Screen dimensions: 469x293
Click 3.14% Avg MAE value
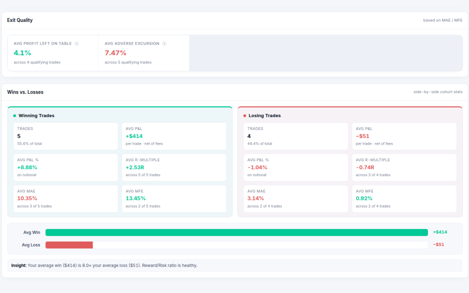tap(256, 199)
